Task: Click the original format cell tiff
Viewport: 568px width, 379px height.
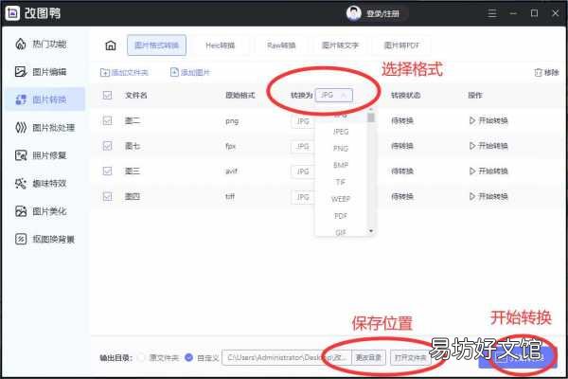Action: 230,196
